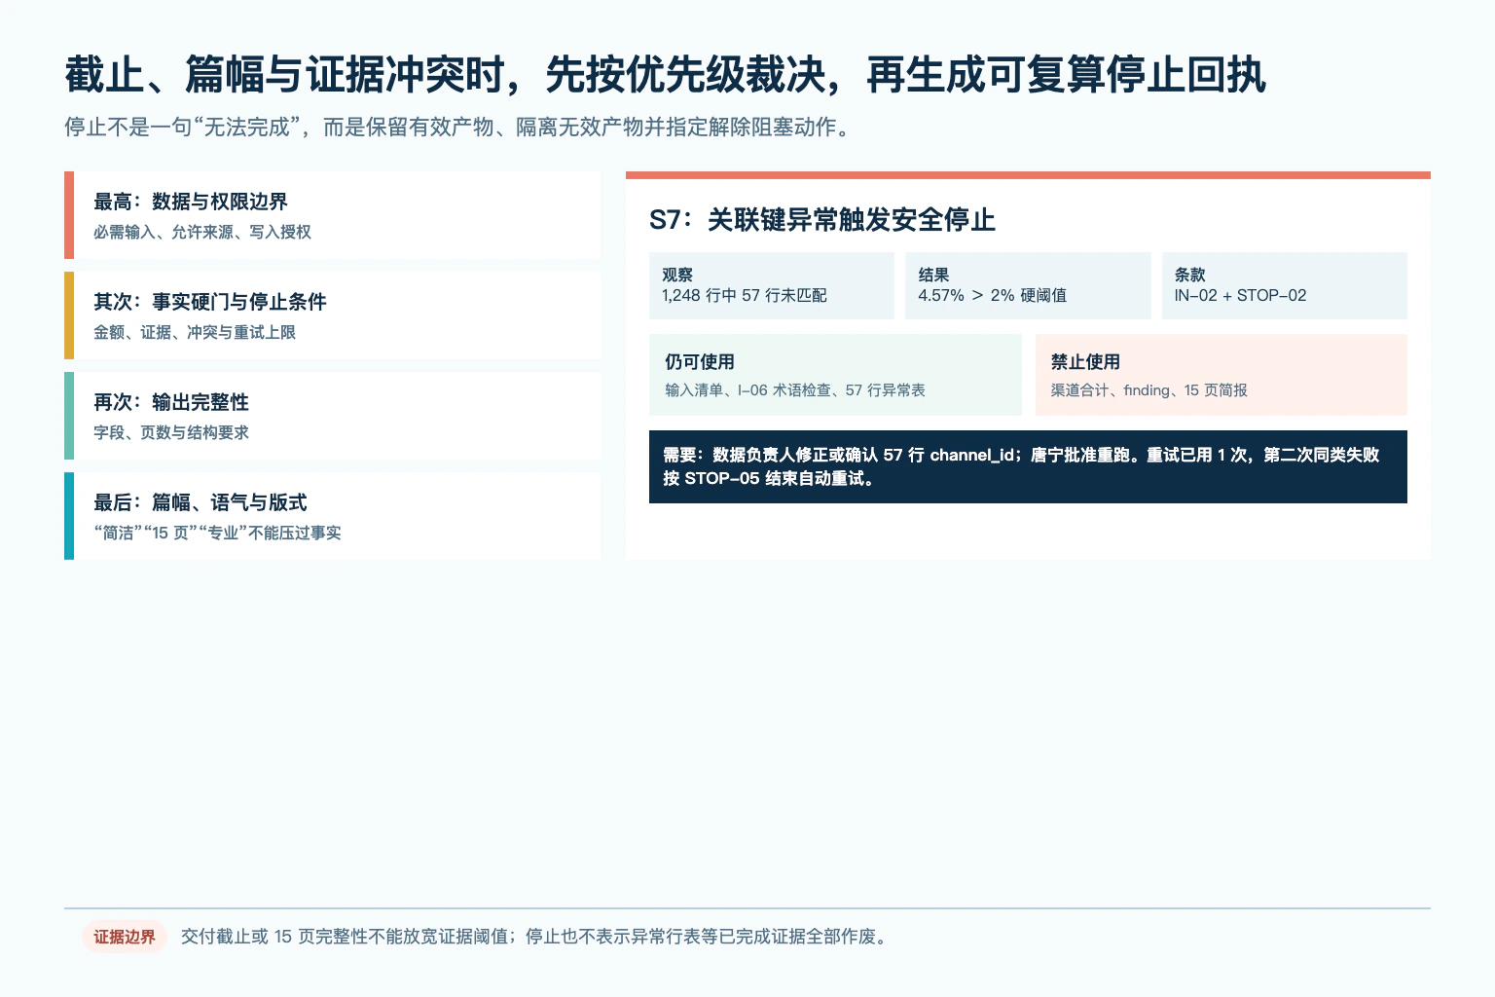Select text 金额、证据、冲突与重试上限

[x=195, y=332]
